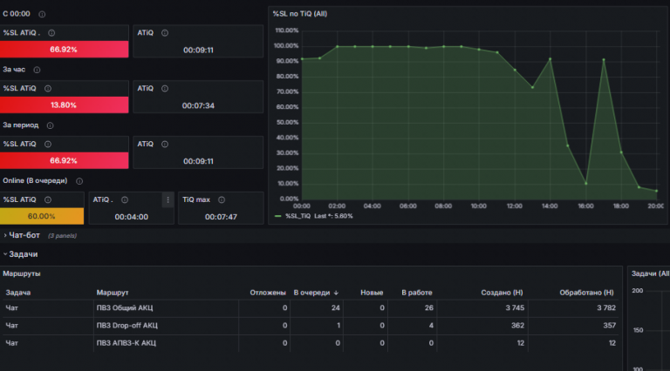Click 3 782 in Обработано column
This screenshot has width=670, height=371.
(x=606, y=308)
